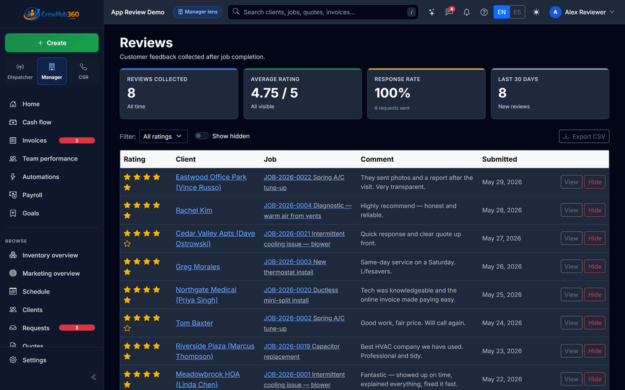Open the All ratings filter dropdown
The image size is (625, 390).
click(x=163, y=137)
